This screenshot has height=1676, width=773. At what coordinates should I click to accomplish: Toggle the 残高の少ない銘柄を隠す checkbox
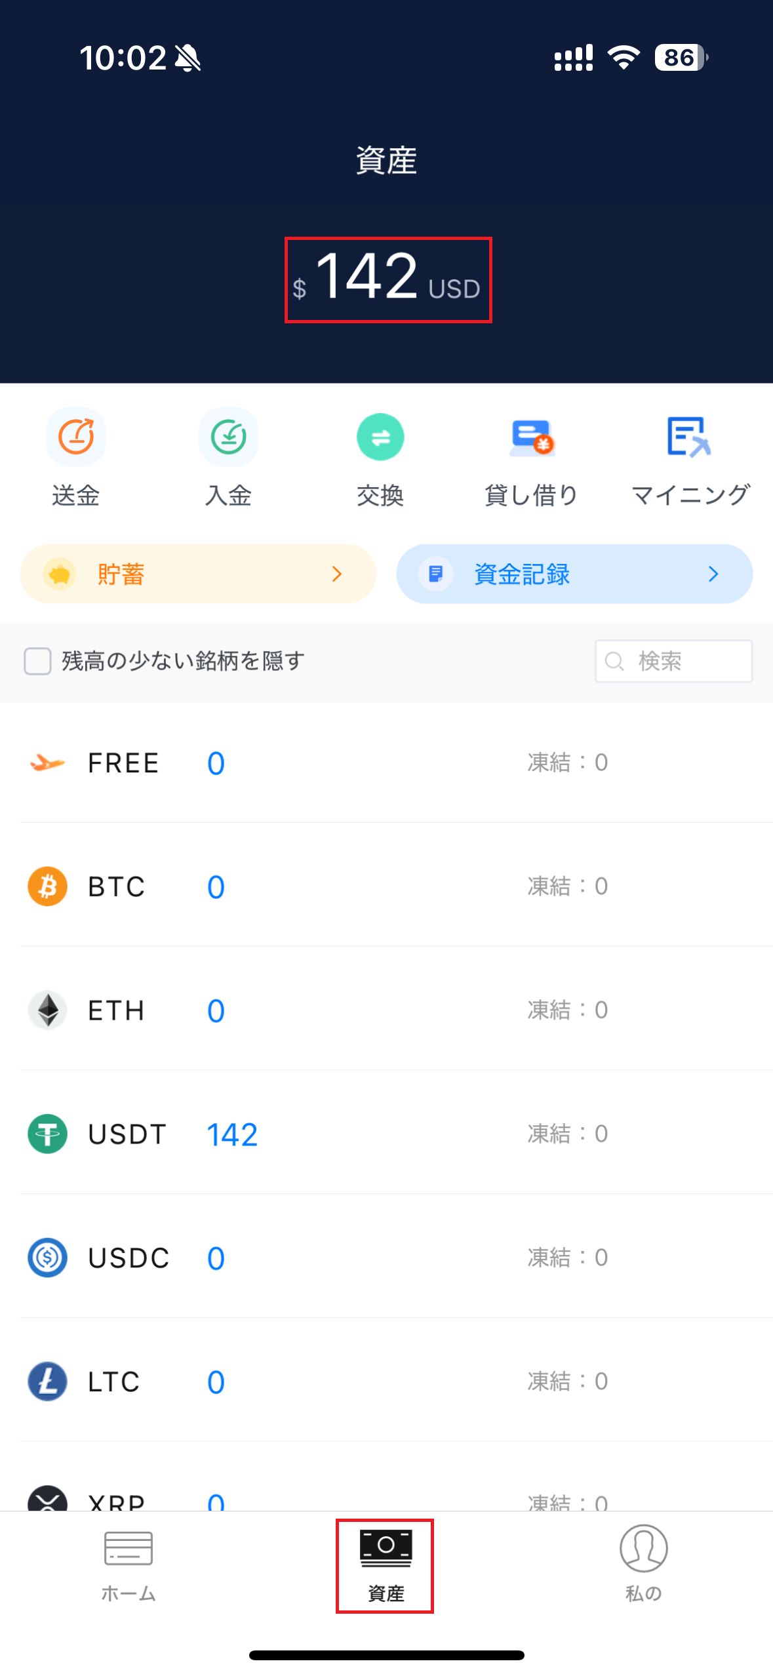click(x=38, y=661)
